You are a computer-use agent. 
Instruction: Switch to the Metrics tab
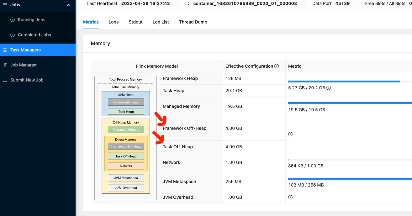tap(91, 22)
